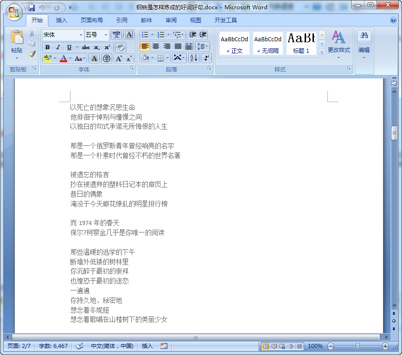Apply character border icon
The image size is (402, 355).
[x=129, y=34]
